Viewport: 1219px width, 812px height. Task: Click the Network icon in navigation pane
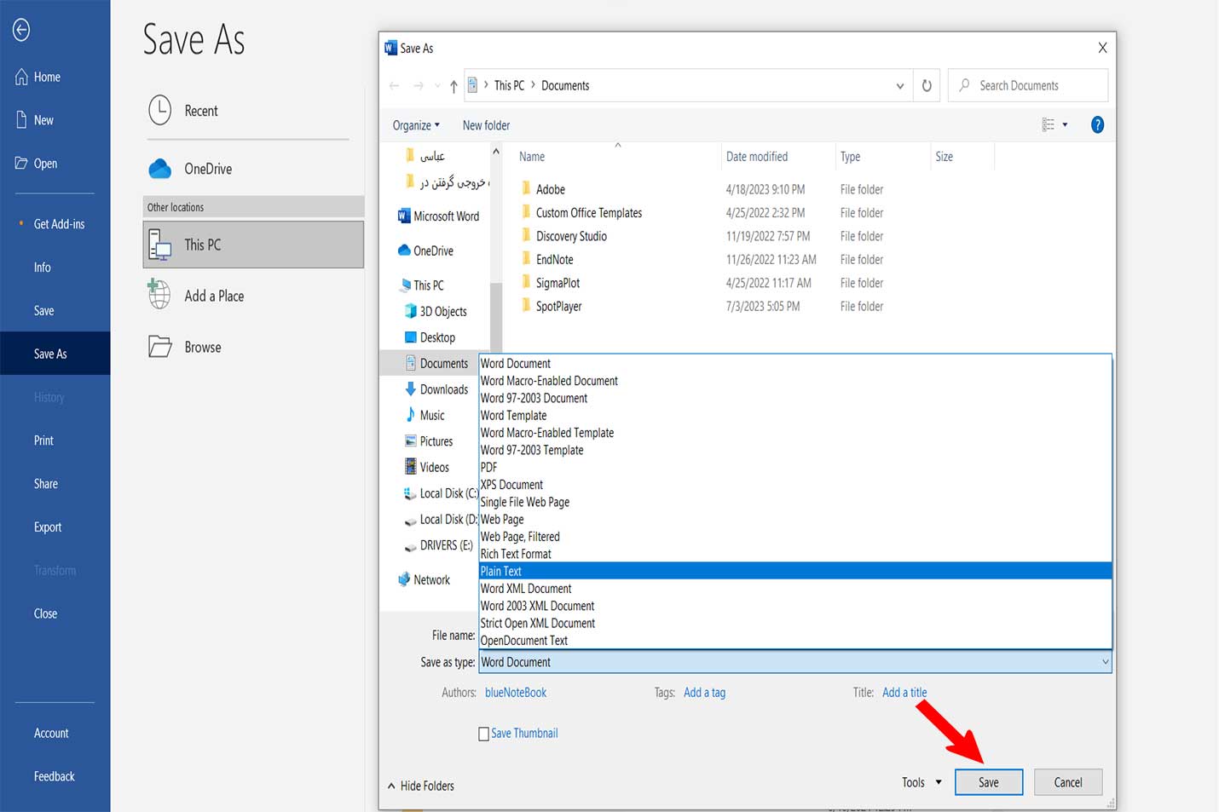pyautogui.click(x=404, y=579)
